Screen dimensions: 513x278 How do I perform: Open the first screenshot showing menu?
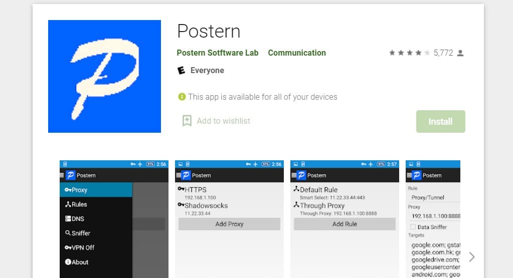tap(114, 219)
